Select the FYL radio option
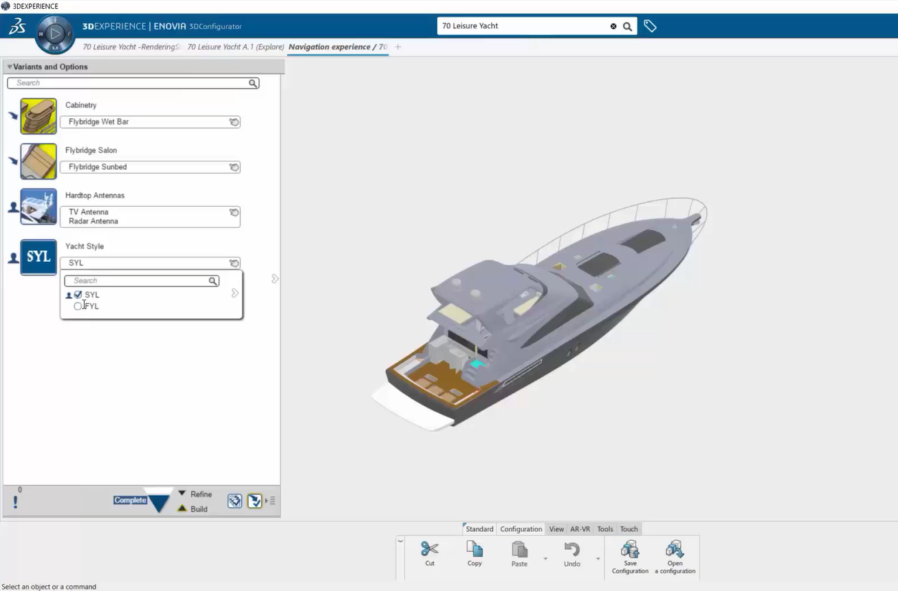This screenshot has height=591, width=898. coord(78,306)
